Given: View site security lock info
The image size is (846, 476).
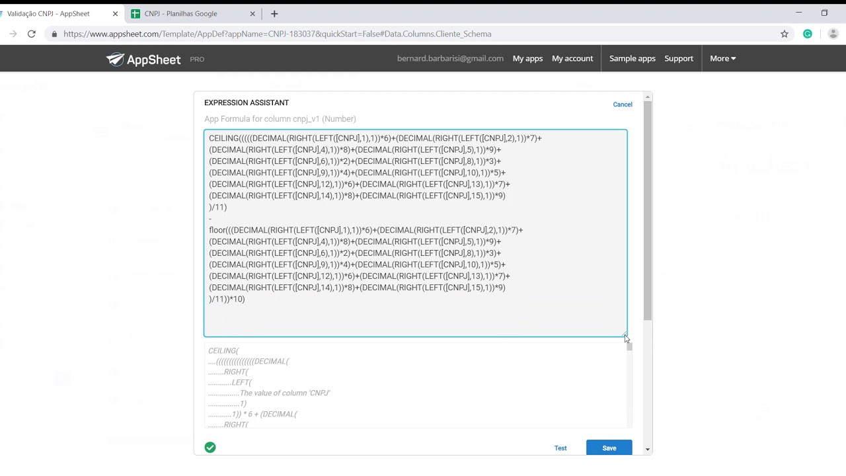Looking at the screenshot, I should tap(54, 34).
